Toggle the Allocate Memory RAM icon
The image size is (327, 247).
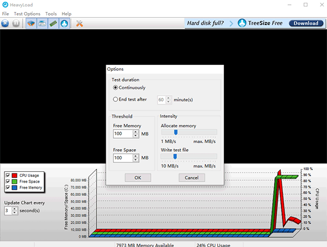[x=53, y=23]
